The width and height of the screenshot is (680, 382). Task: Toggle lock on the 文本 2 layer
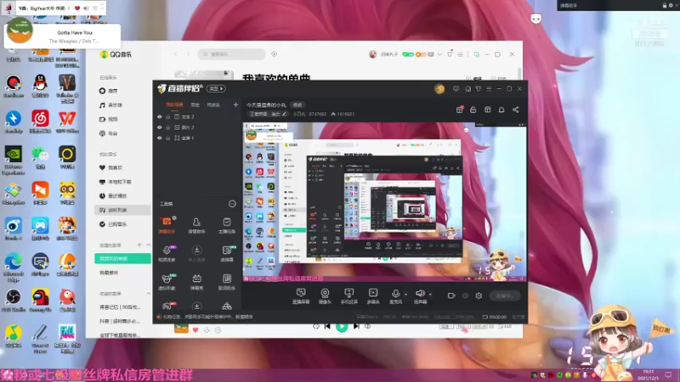[x=167, y=117]
